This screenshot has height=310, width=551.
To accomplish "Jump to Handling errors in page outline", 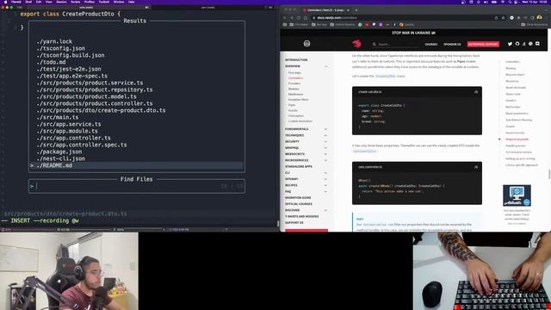I will (516, 146).
